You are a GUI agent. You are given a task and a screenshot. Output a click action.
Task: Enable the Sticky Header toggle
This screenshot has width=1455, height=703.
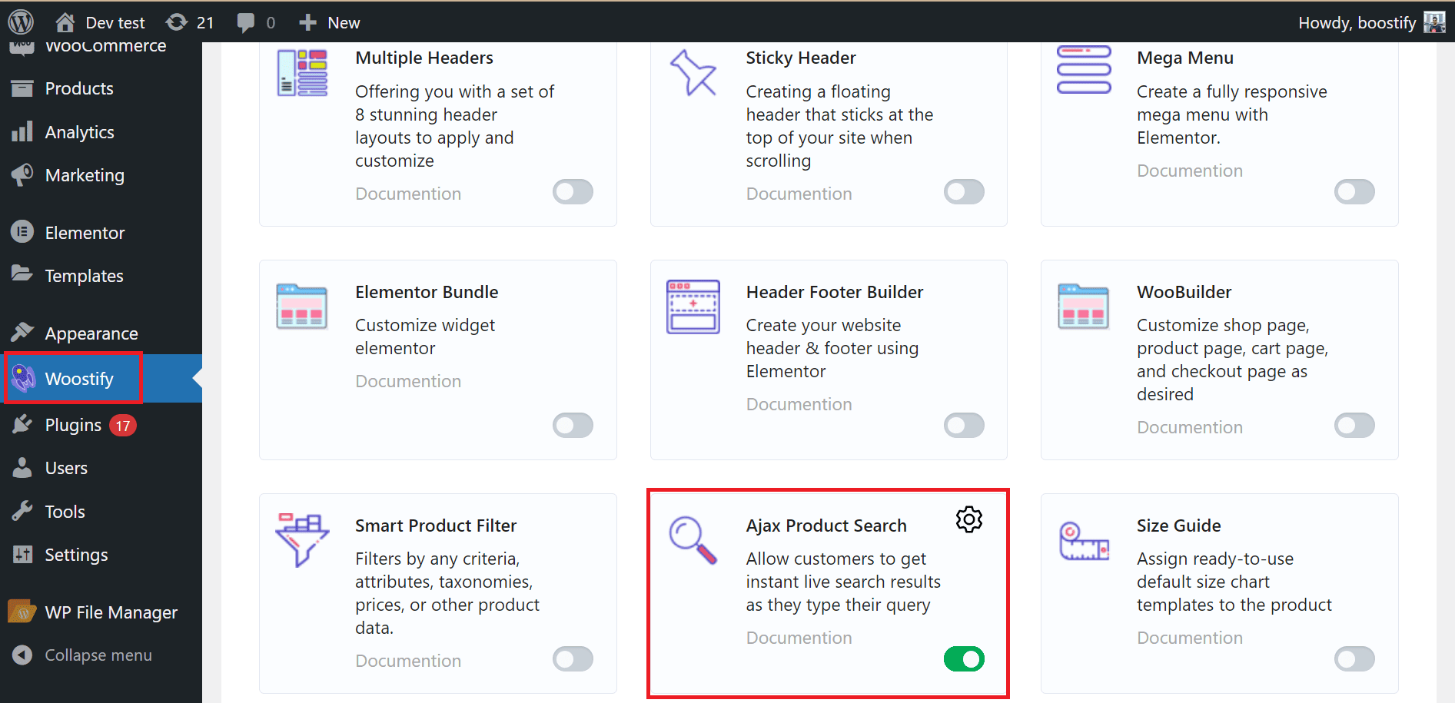964,192
